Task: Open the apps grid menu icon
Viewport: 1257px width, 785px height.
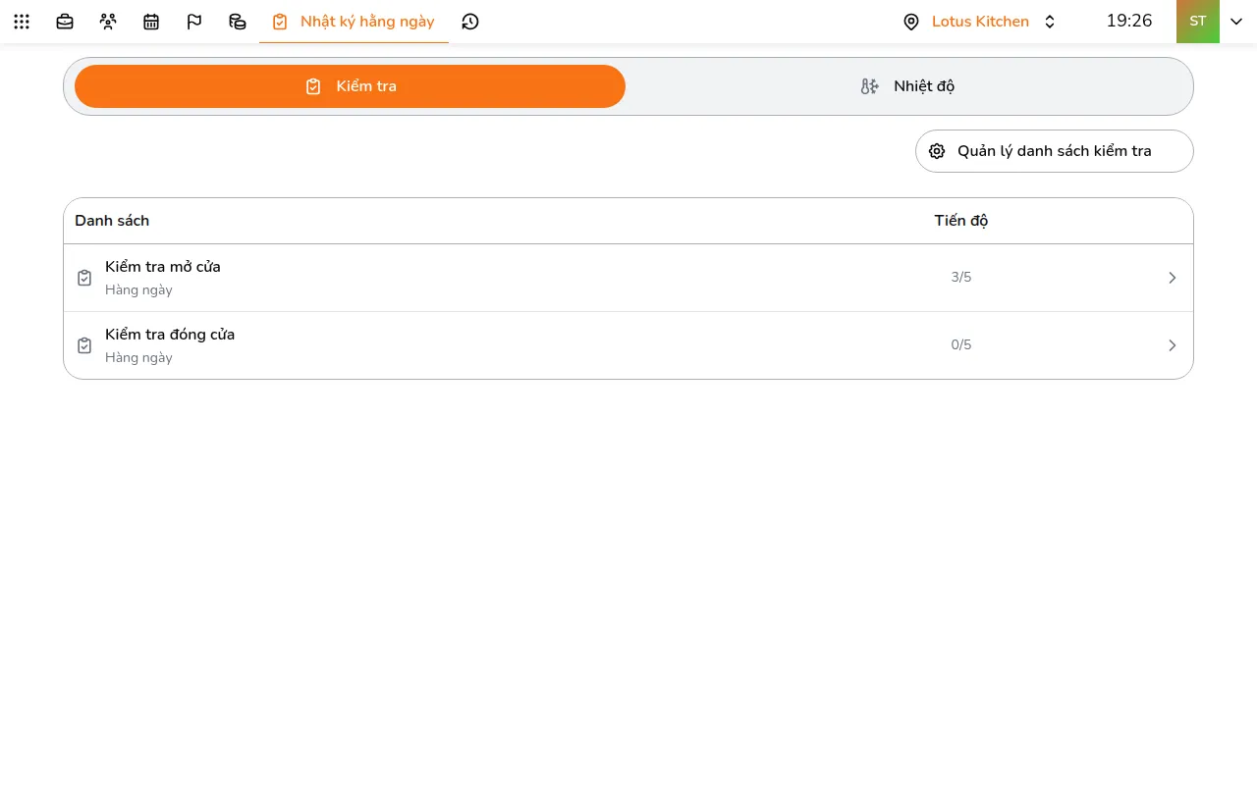Action: pyautogui.click(x=22, y=22)
